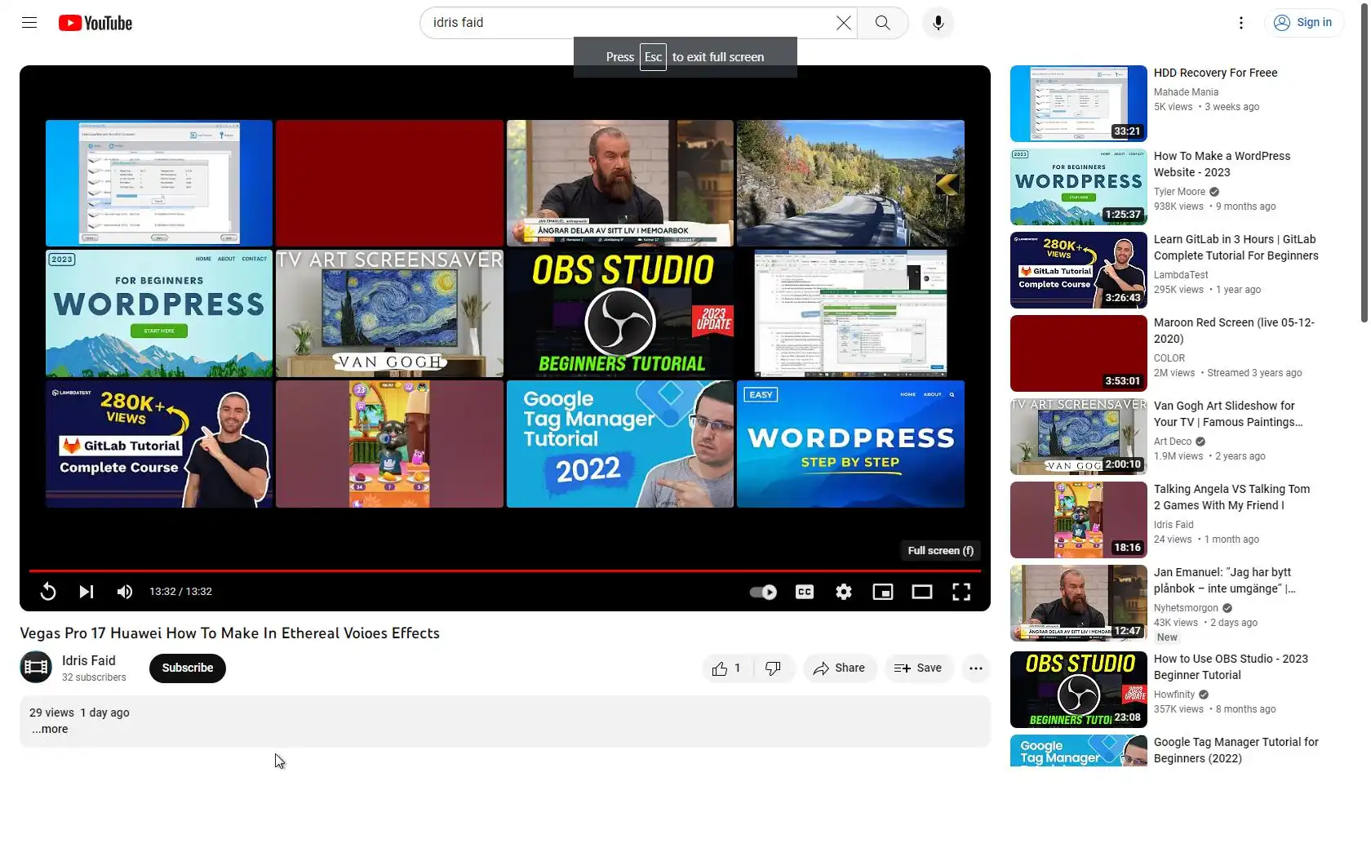Image resolution: width=1371 pixels, height=857 pixels.
Task: Select WordPress Step By Step endscreen suggestion
Action: pos(850,444)
